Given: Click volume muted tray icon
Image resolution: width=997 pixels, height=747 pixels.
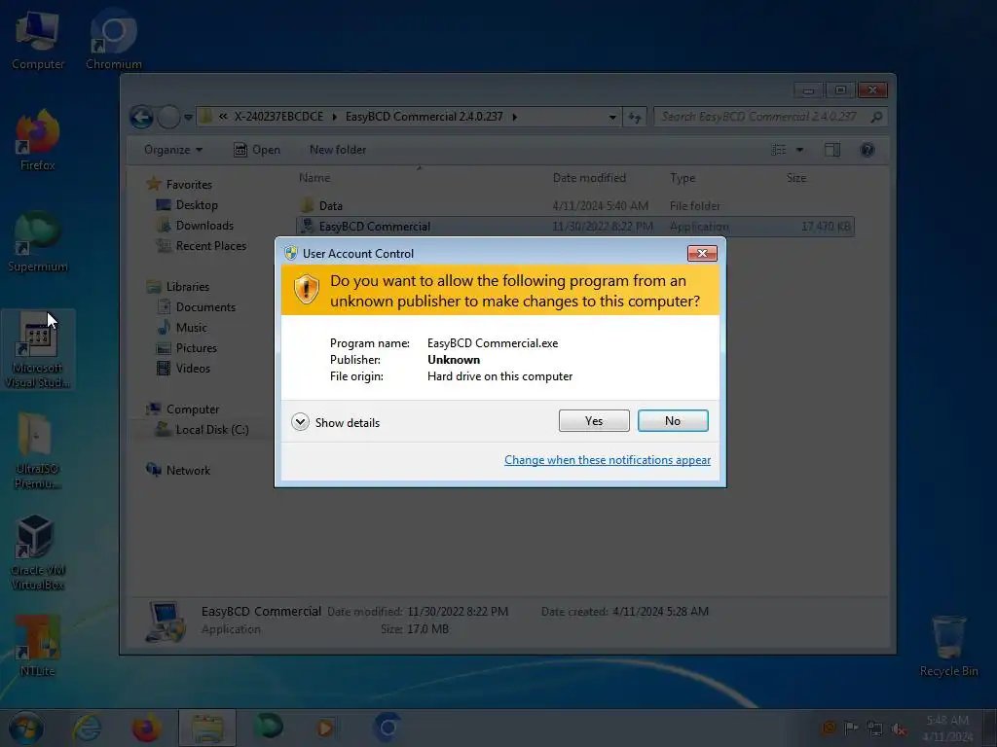Looking at the screenshot, I should 899,729.
